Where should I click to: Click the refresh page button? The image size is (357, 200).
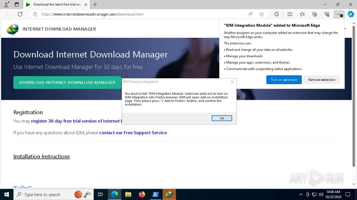[x=20, y=14]
